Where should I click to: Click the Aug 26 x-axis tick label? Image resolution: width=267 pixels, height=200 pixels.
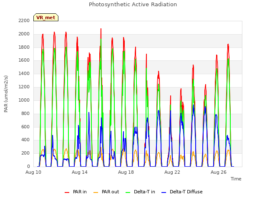pyautogui.click(x=219, y=172)
